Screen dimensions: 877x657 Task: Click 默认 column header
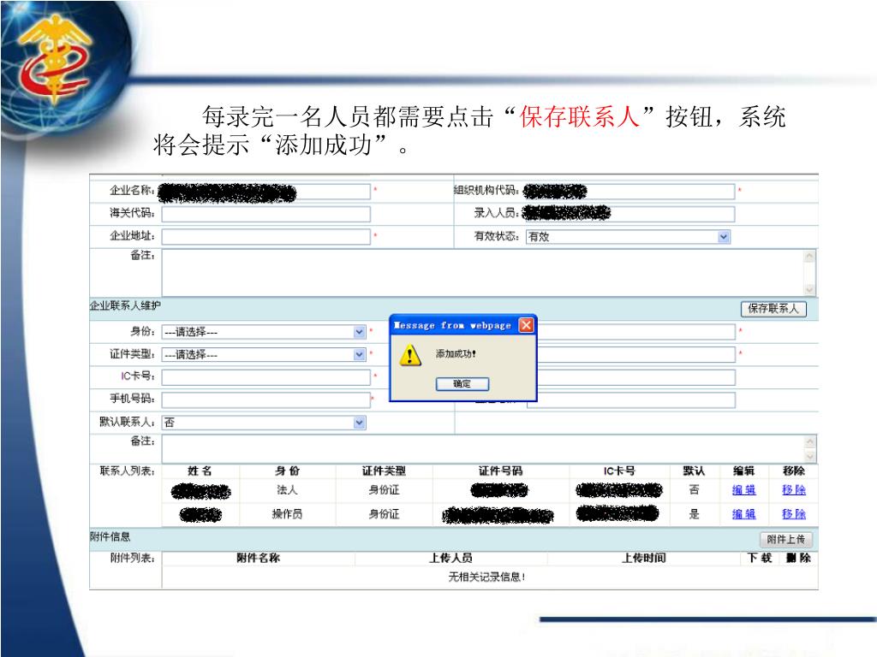tap(694, 471)
